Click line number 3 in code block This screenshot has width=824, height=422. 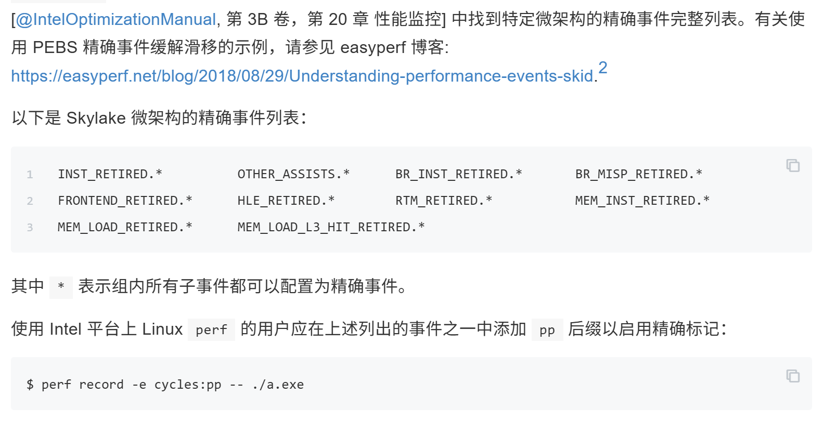pos(30,228)
